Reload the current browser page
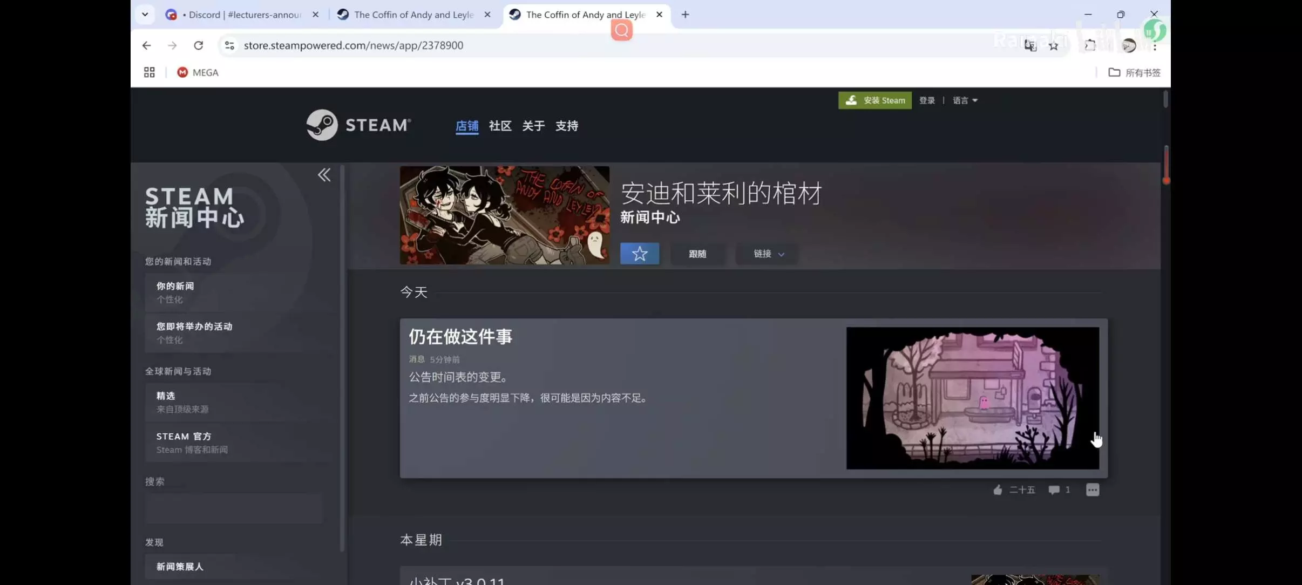Image resolution: width=1302 pixels, height=585 pixels. pyautogui.click(x=199, y=45)
